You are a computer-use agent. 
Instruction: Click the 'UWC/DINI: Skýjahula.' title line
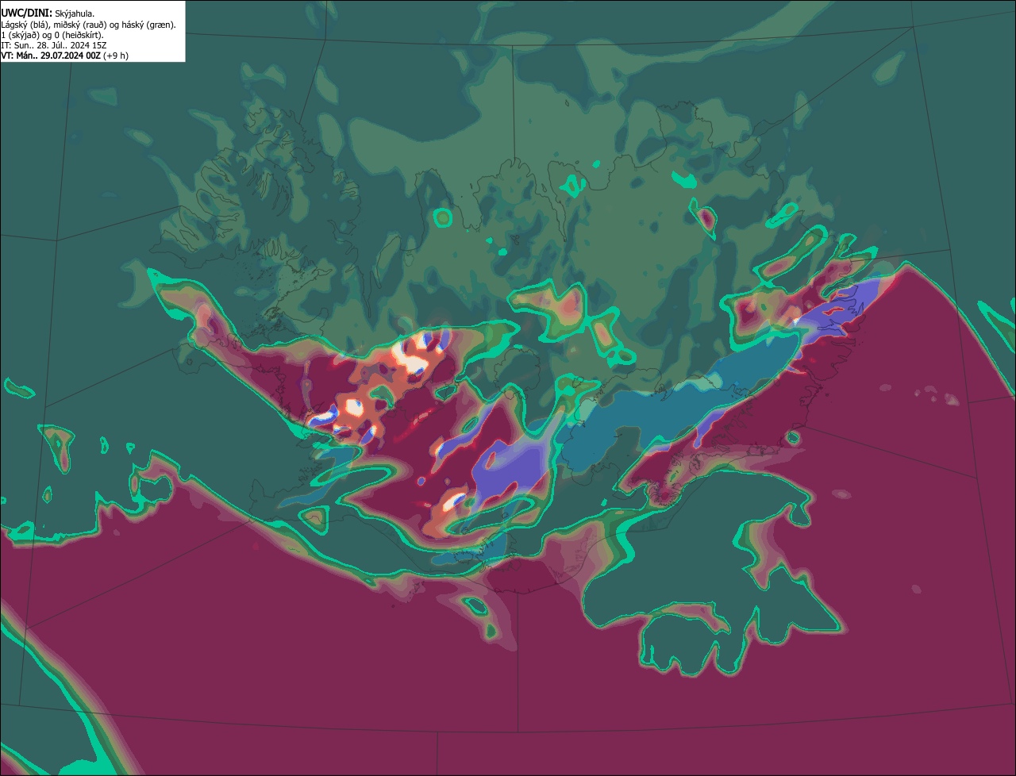click(48, 13)
